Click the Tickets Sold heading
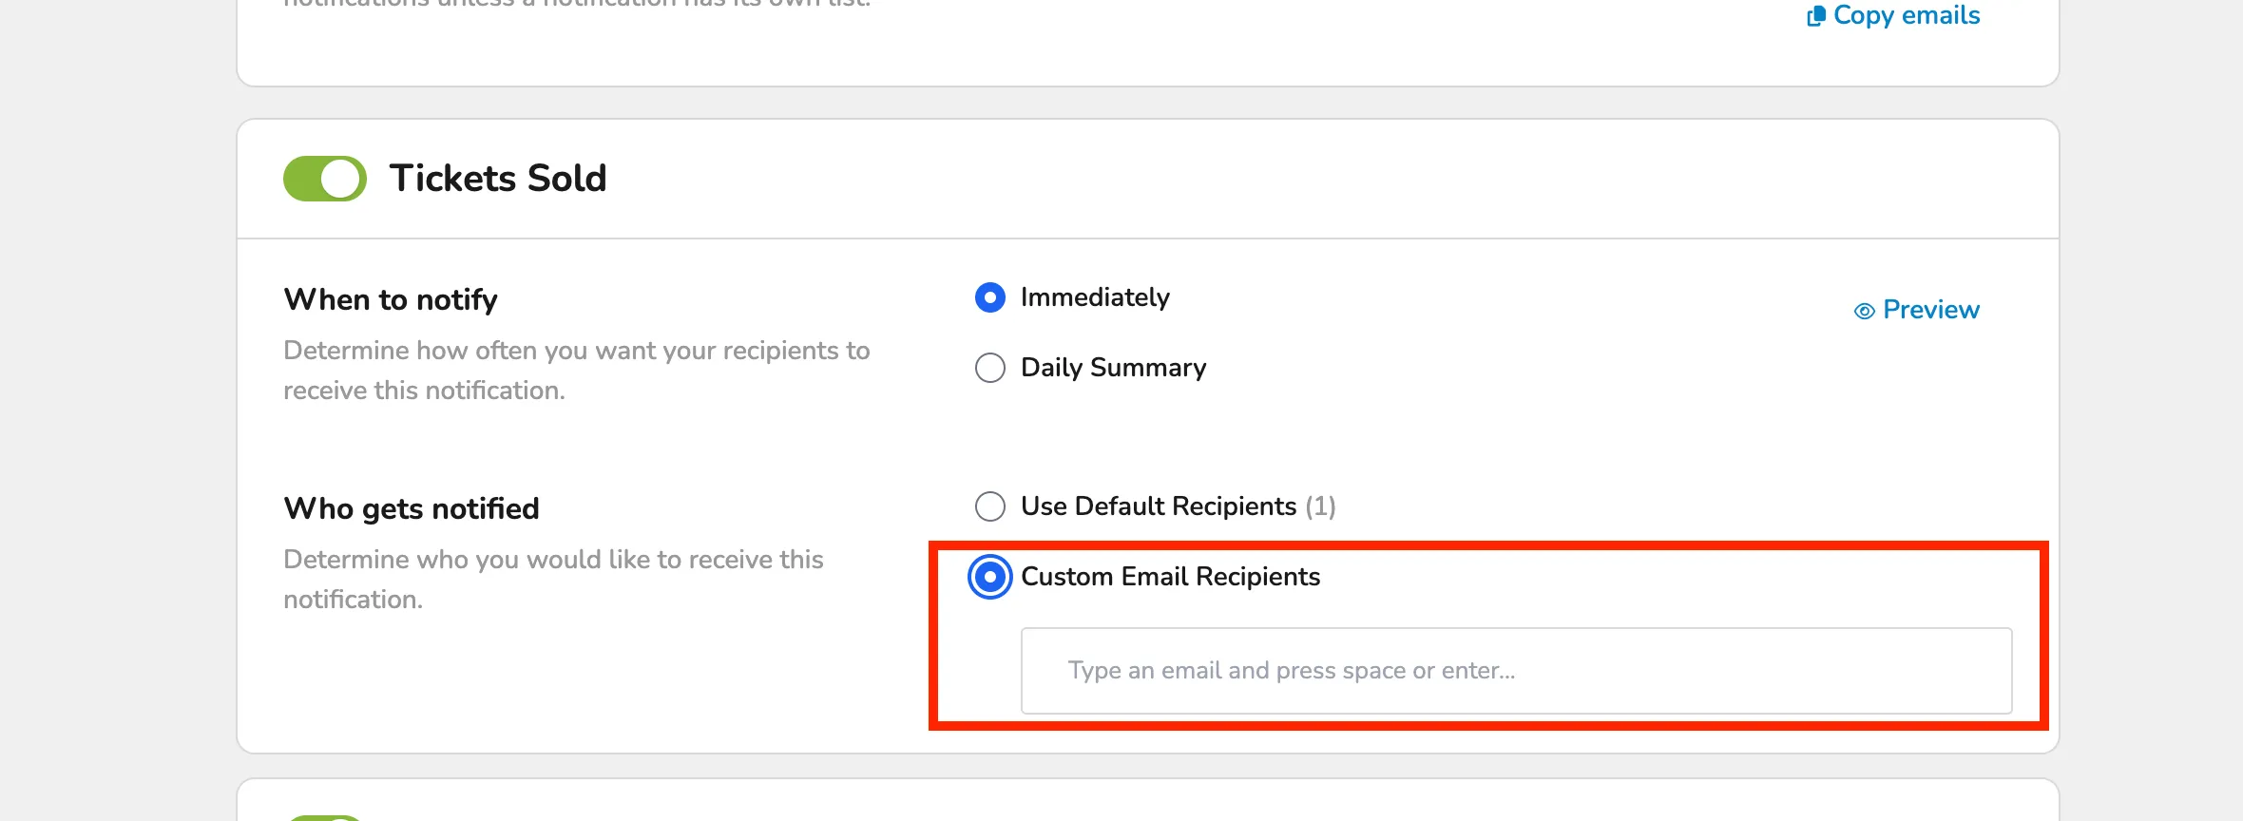This screenshot has height=821, width=2243. click(498, 179)
